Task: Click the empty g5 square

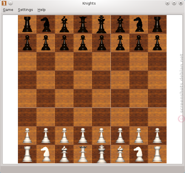Action: coord(139,80)
